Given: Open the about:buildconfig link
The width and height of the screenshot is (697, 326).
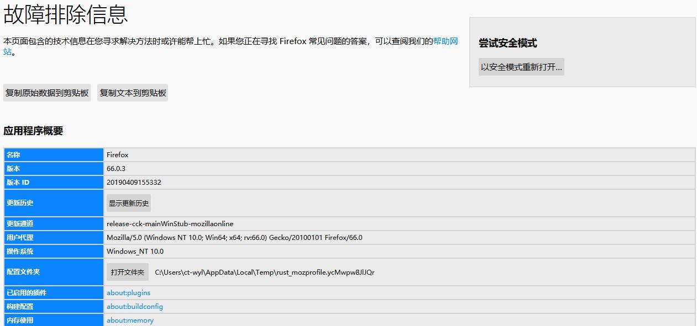Looking at the screenshot, I should (135, 307).
